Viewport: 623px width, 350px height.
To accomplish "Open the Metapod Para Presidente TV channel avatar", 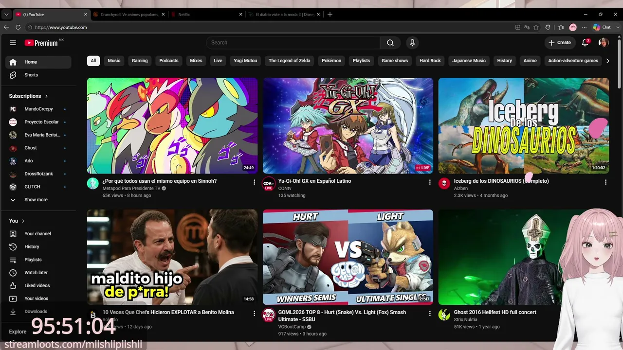I will 92,183.
